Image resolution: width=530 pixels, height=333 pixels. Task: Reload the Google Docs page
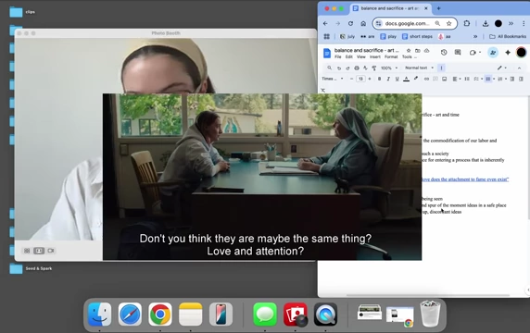tap(350, 23)
